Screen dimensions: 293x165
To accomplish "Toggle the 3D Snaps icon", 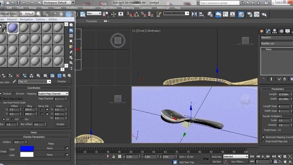I will click(x=129, y=14).
